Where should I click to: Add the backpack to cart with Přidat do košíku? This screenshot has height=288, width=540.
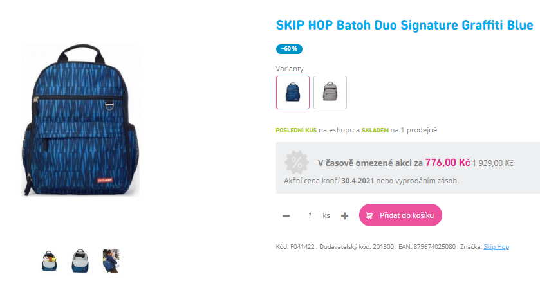click(400, 215)
